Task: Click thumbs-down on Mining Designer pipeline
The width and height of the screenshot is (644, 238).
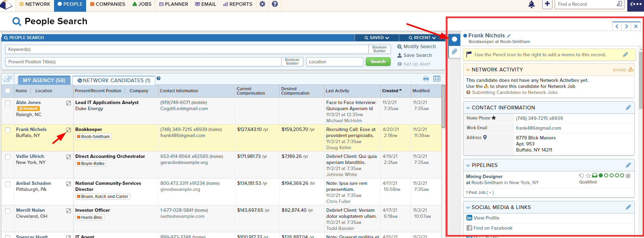Action: tap(582, 176)
